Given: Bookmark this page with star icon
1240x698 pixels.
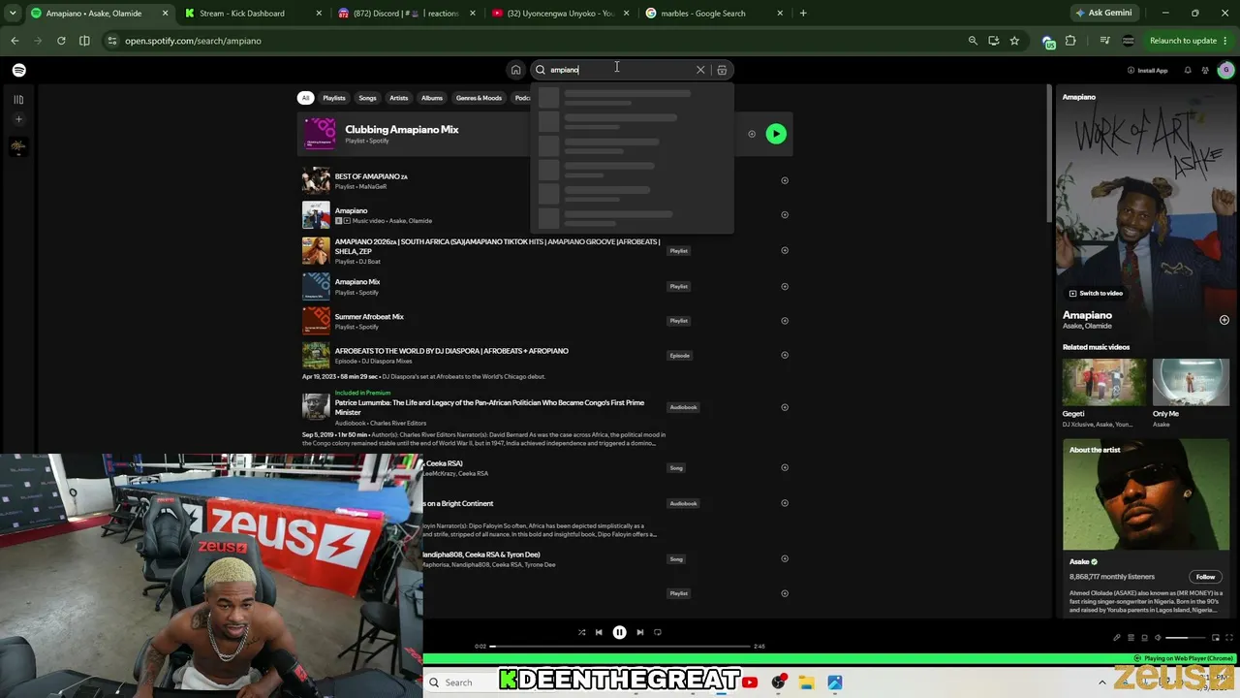Looking at the screenshot, I should tap(1014, 41).
